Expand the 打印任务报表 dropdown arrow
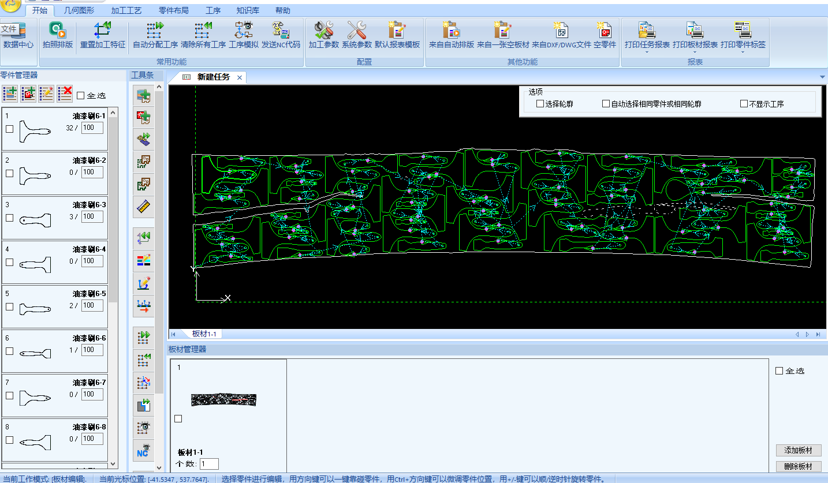The height and width of the screenshot is (483, 828). pyautogui.click(x=647, y=53)
